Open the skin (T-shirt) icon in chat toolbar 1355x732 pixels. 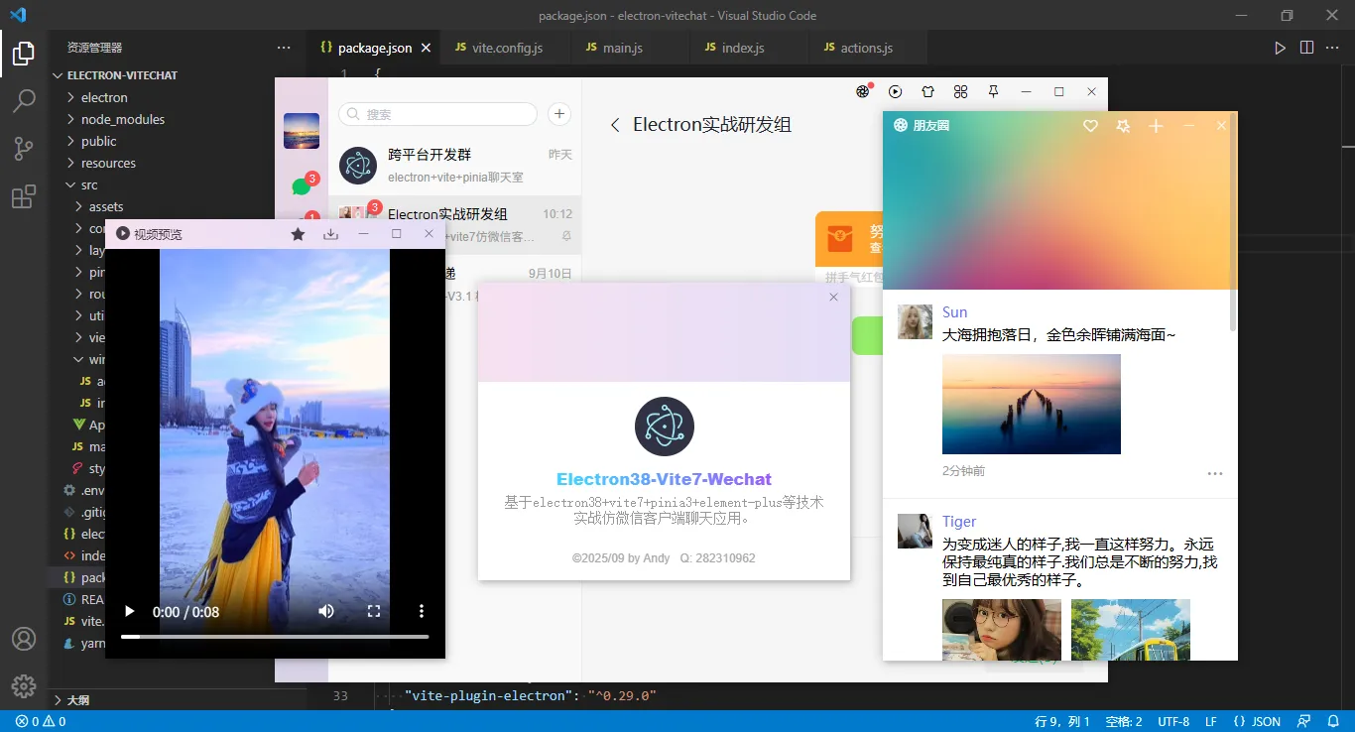click(927, 91)
